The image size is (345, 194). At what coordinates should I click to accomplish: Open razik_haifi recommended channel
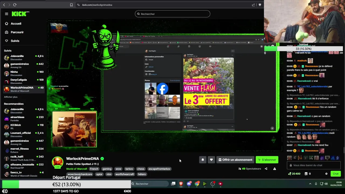click(x=24, y=158)
